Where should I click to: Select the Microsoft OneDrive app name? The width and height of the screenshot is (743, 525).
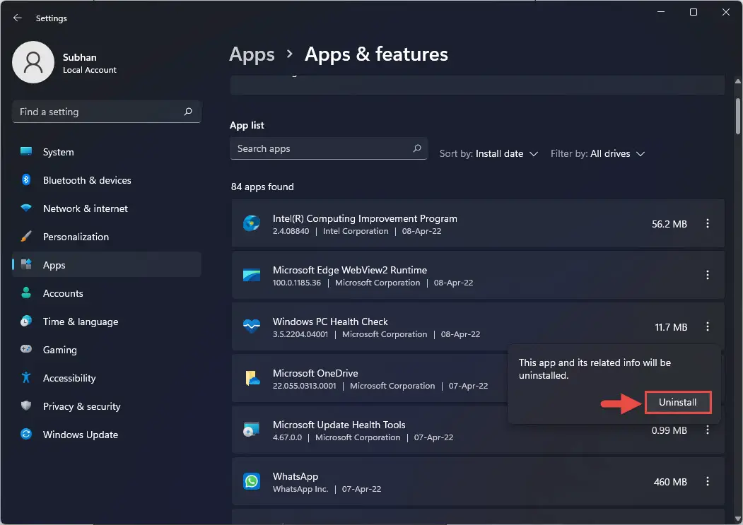point(315,373)
